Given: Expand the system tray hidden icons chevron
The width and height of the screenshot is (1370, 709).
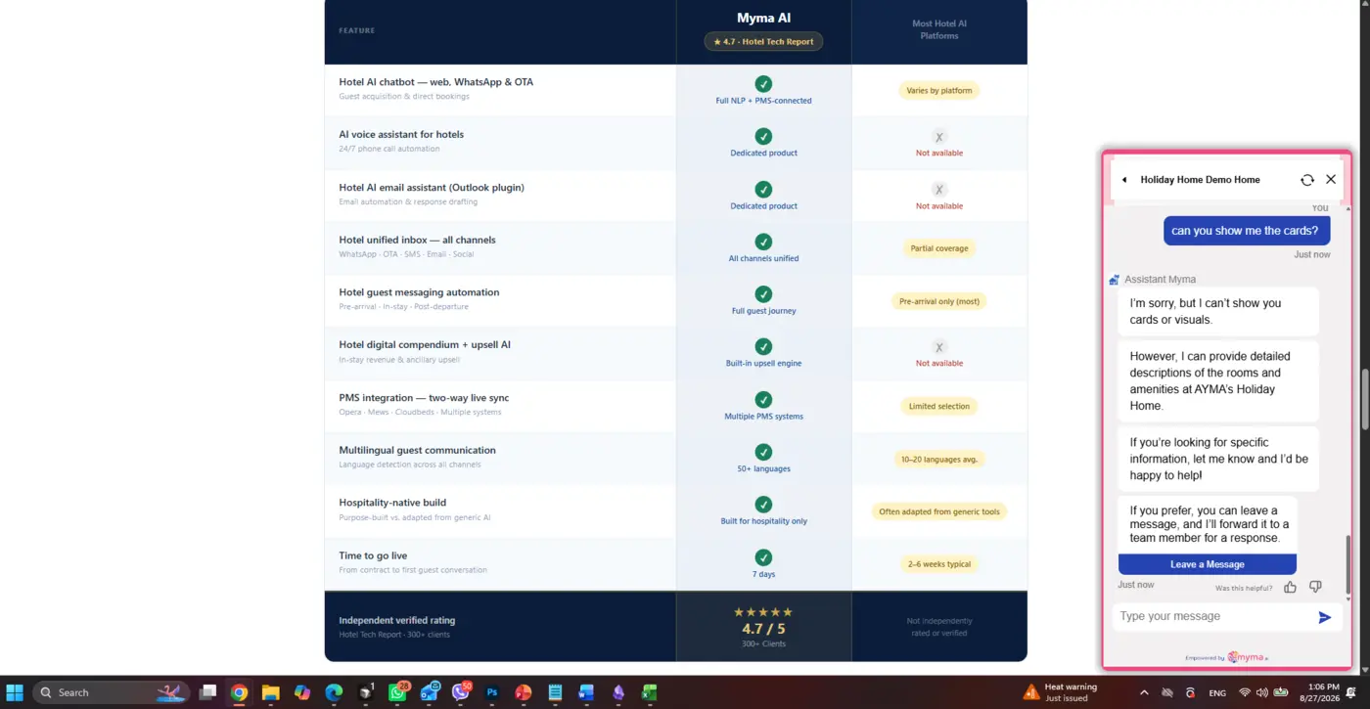Looking at the screenshot, I should click(1144, 692).
